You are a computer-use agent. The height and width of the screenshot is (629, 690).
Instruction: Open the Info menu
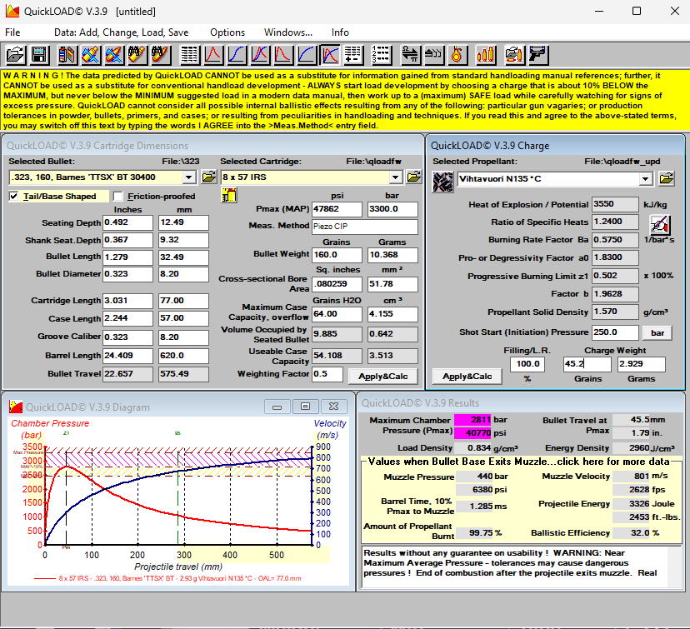point(340,32)
